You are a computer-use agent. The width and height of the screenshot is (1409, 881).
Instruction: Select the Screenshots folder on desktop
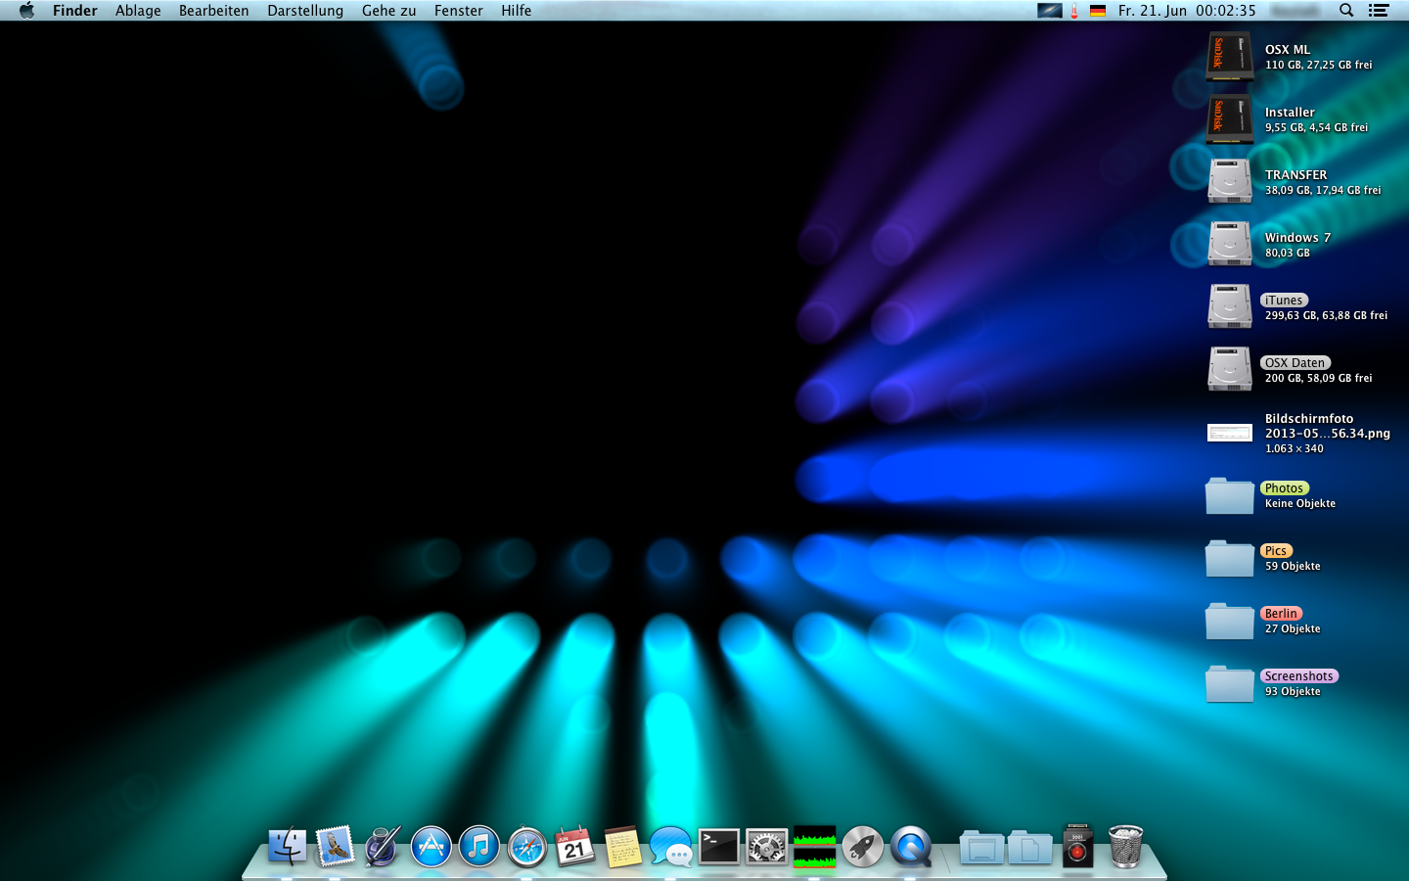(x=1229, y=683)
